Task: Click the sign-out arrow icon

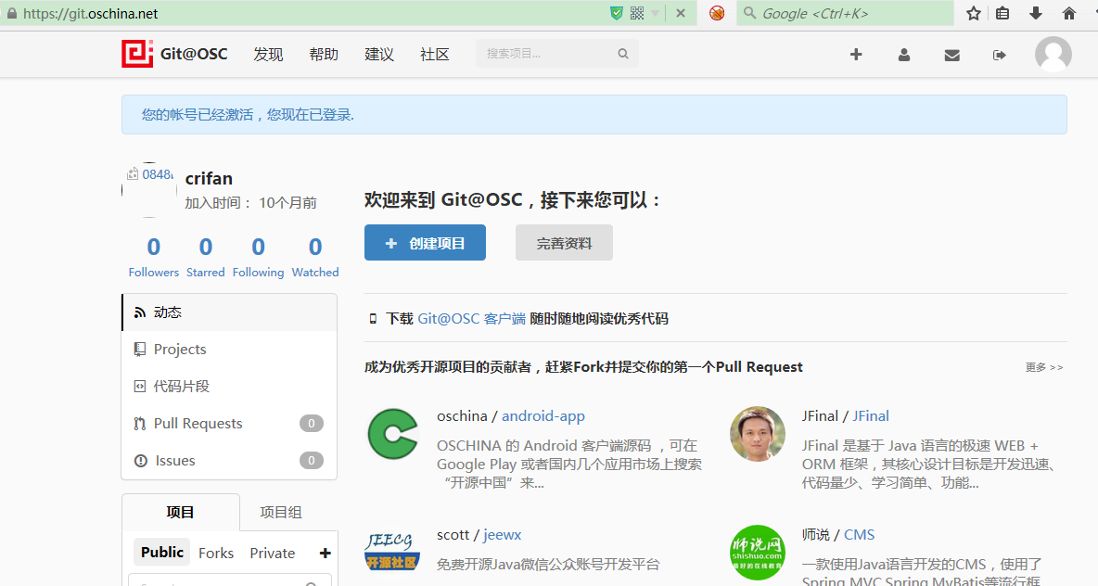Action: [1000, 55]
